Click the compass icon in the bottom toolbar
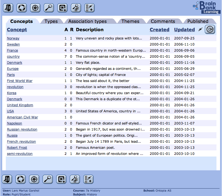This screenshot has height=196, width=222. (x=34, y=179)
